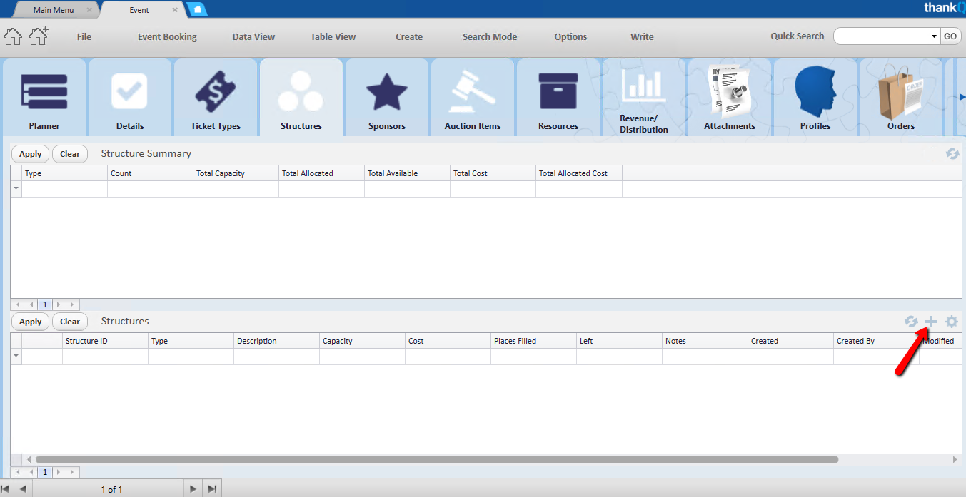Open the Profiles section

pos(815,98)
